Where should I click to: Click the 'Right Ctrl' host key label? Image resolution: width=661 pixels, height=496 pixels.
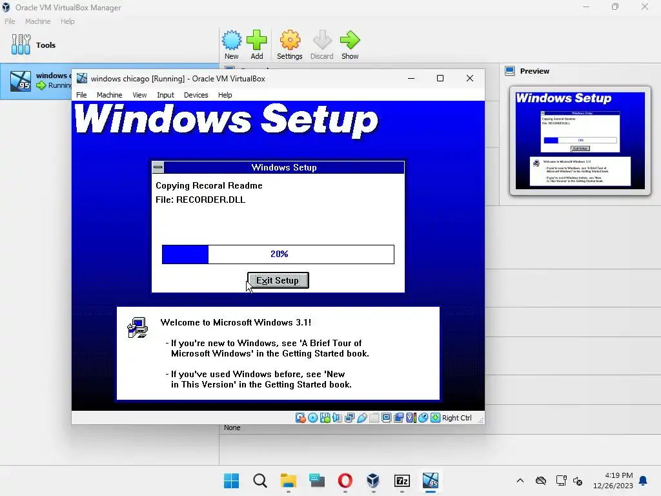[x=457, y=418]
